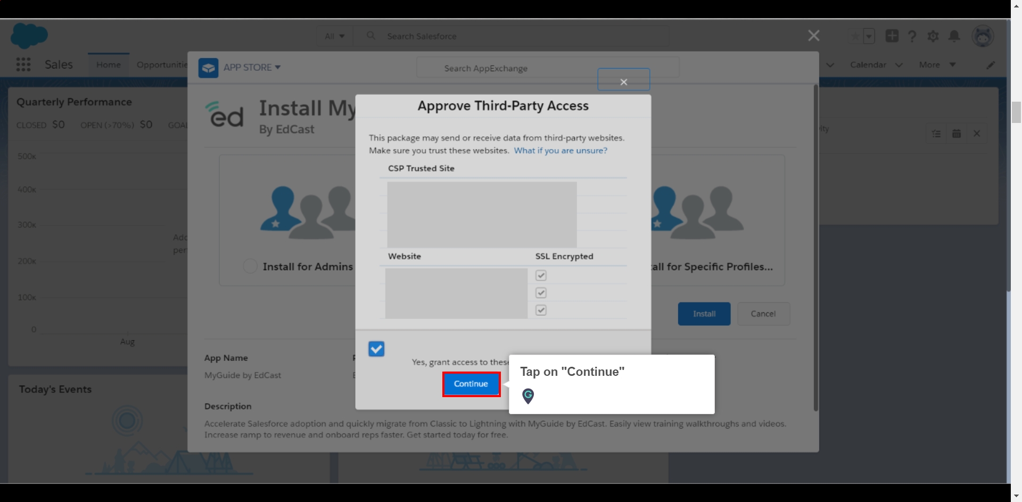Click the 'CSP Trusted Site' column header
Viewport: 1022px width, 502px height.
(x=421, y=168)
